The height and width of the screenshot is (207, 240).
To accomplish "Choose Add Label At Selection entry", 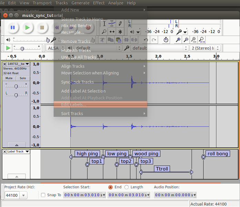I will (x=100, y=91).
